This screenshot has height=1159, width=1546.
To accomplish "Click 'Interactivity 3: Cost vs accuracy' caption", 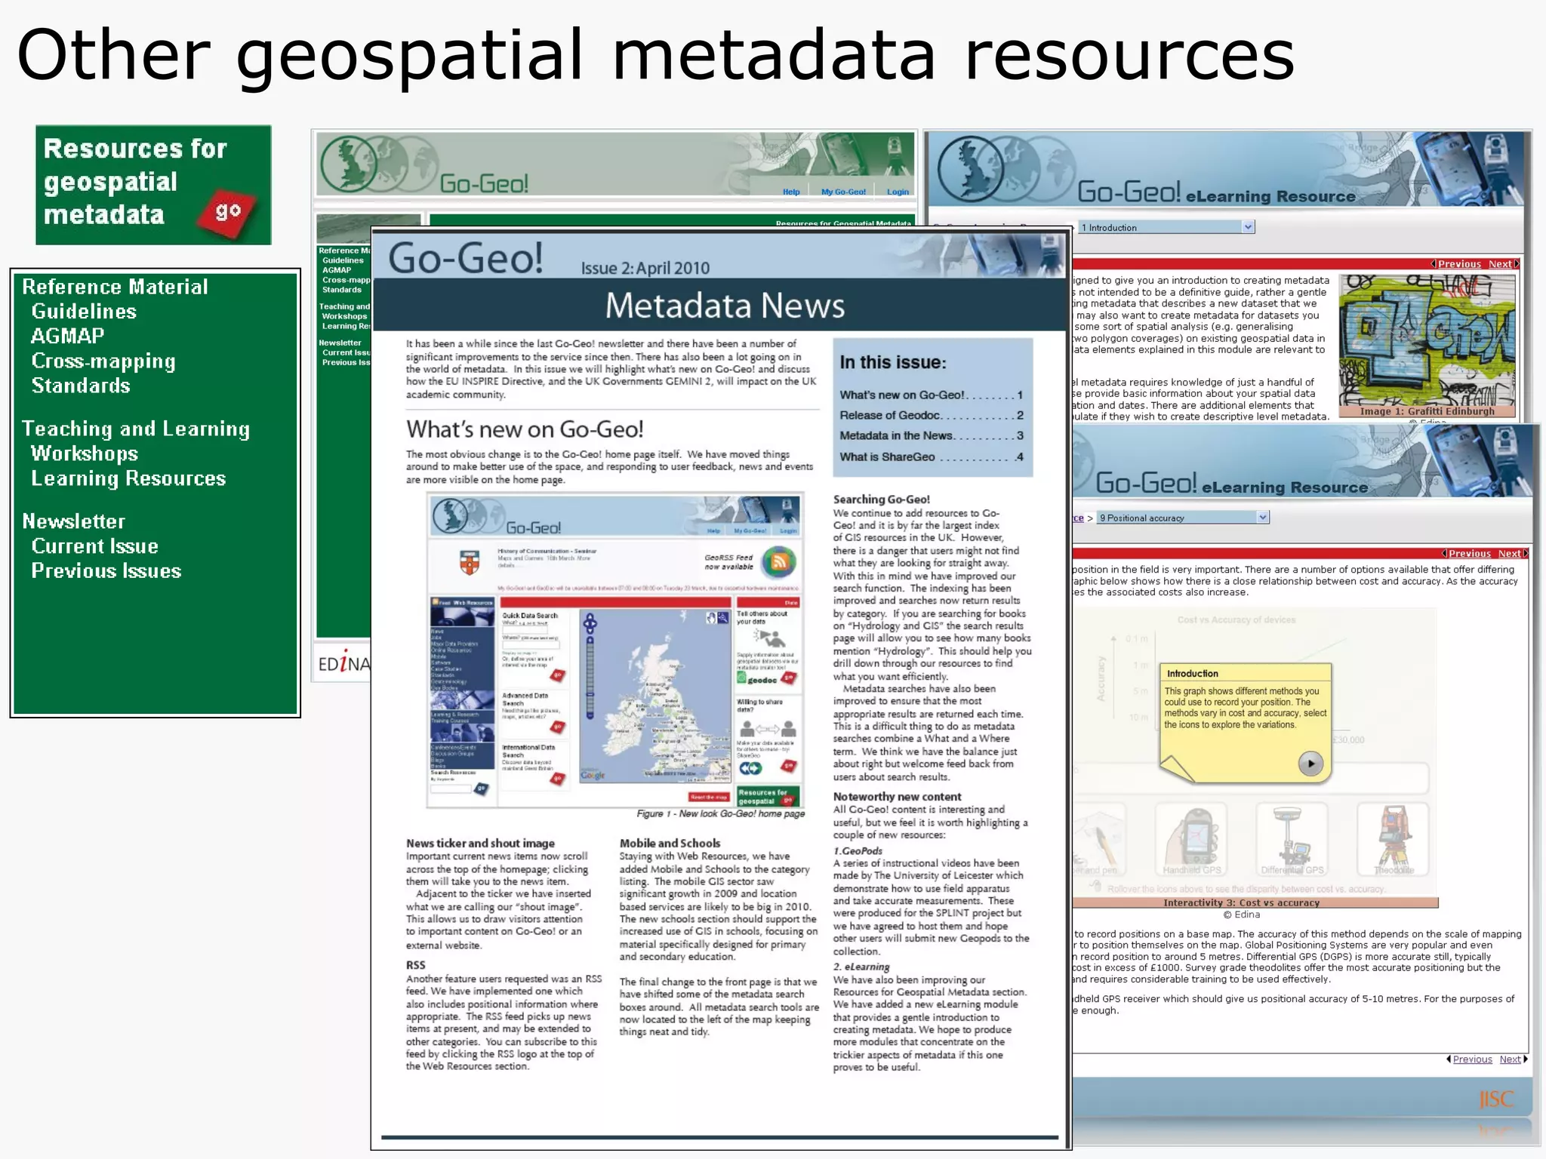I will point(1241,903).
